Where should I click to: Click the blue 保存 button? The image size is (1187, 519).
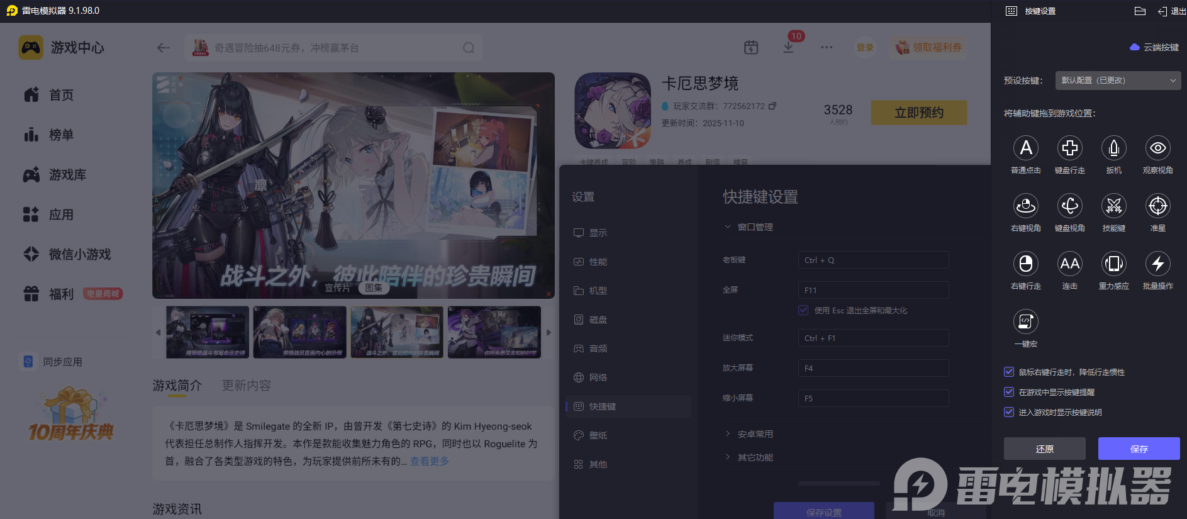(1139, 449)
